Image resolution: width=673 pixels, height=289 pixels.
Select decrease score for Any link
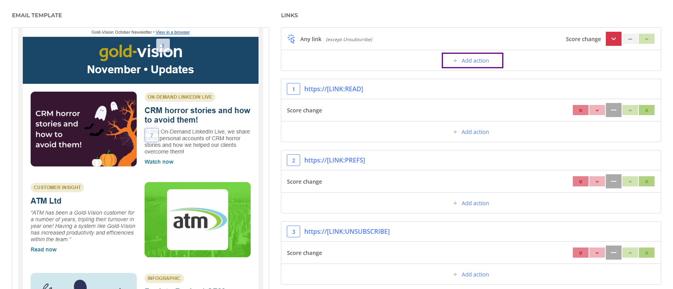click(x=613, y=39)
